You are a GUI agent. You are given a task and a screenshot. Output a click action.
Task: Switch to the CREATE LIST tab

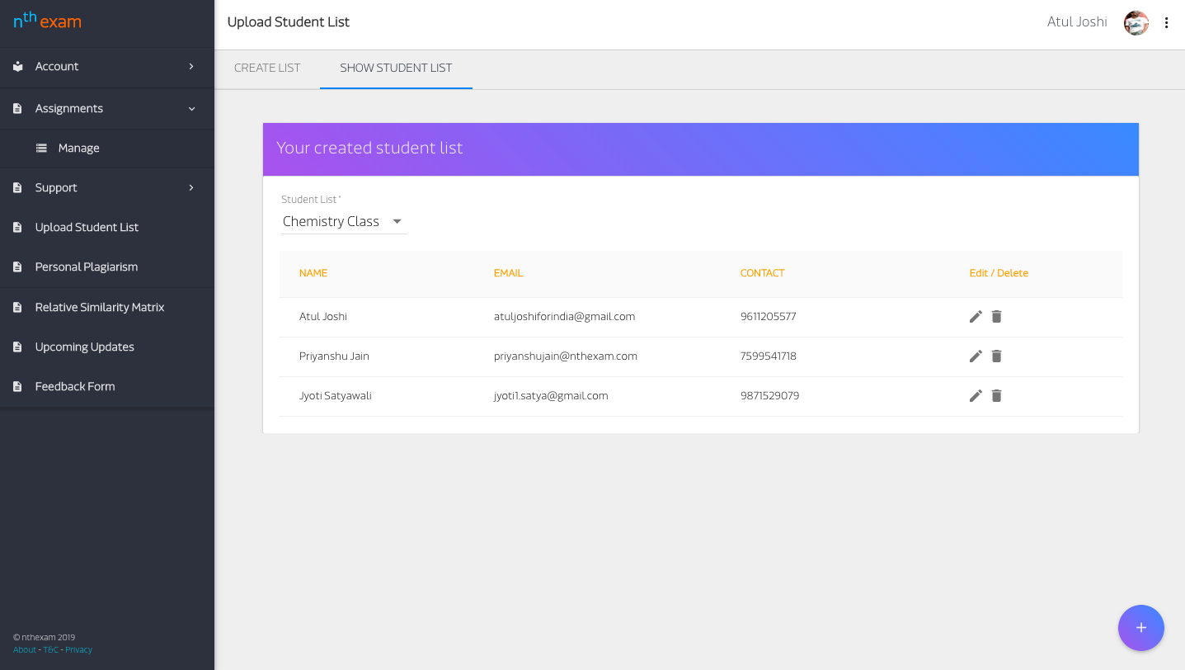267,68
